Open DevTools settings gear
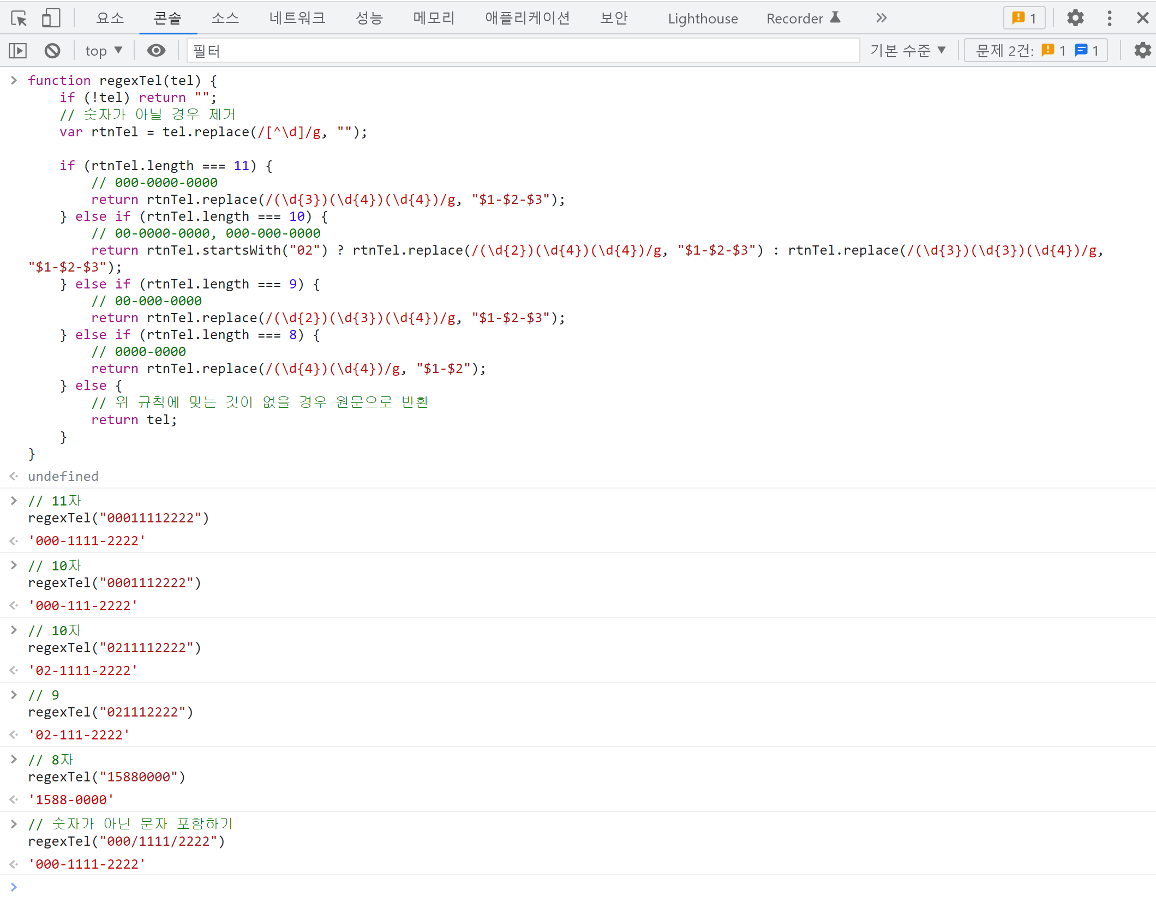 pos(1075,18)
